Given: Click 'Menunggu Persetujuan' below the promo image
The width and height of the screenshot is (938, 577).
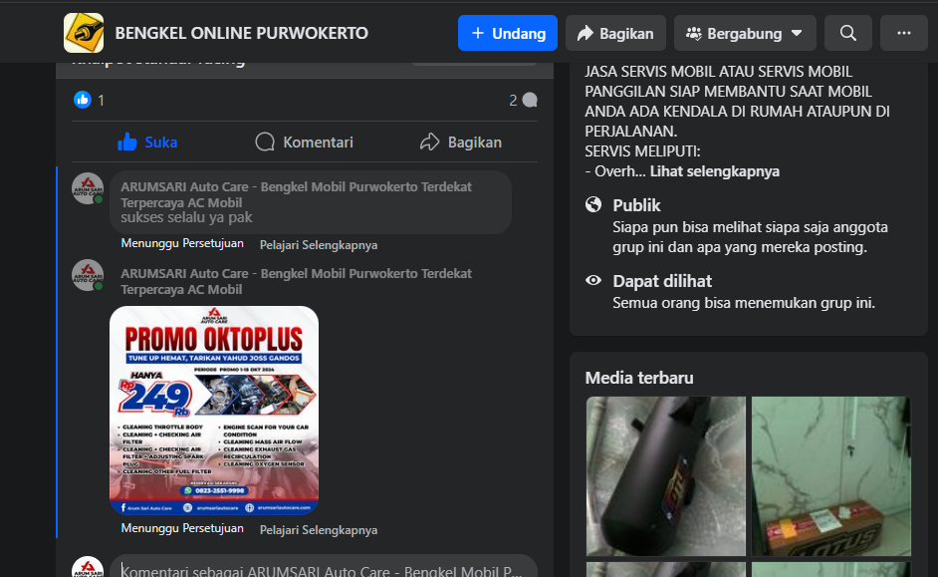Looking at the screenshot, I should tap(182, 528).
